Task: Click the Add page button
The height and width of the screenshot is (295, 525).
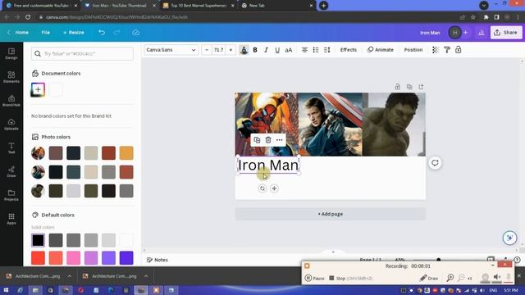Action: (x=330, y=214)
